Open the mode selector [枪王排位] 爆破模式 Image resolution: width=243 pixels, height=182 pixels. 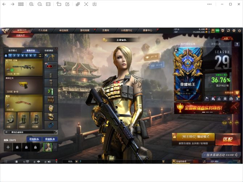pos(193,137)
